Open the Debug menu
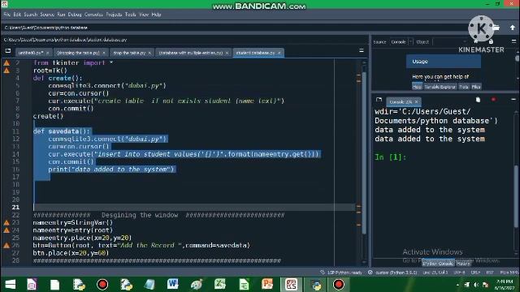 point(75,15)
